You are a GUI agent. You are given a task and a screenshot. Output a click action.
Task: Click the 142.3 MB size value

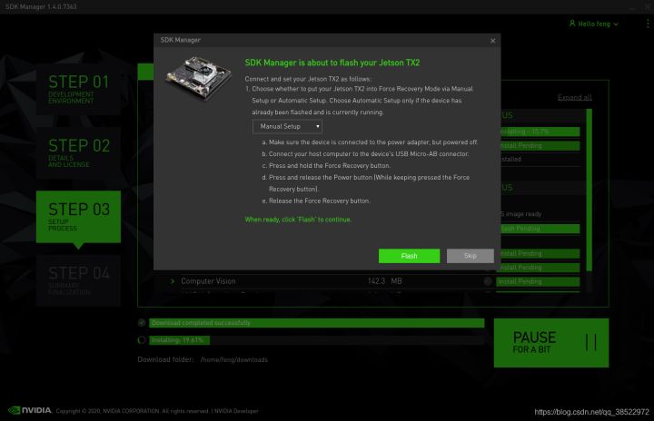coord(384,281)
